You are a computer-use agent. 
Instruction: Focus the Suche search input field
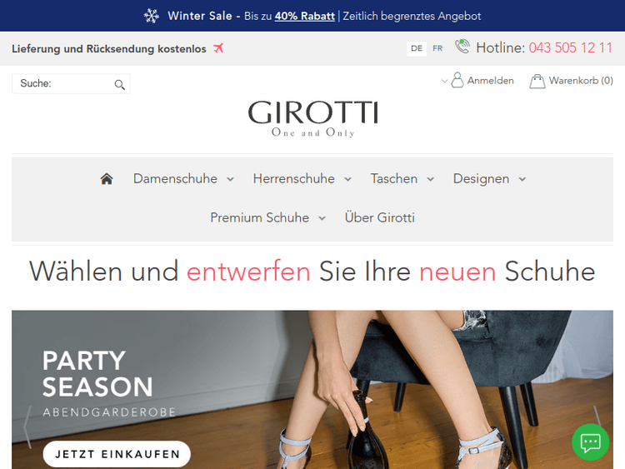point(71,83)
